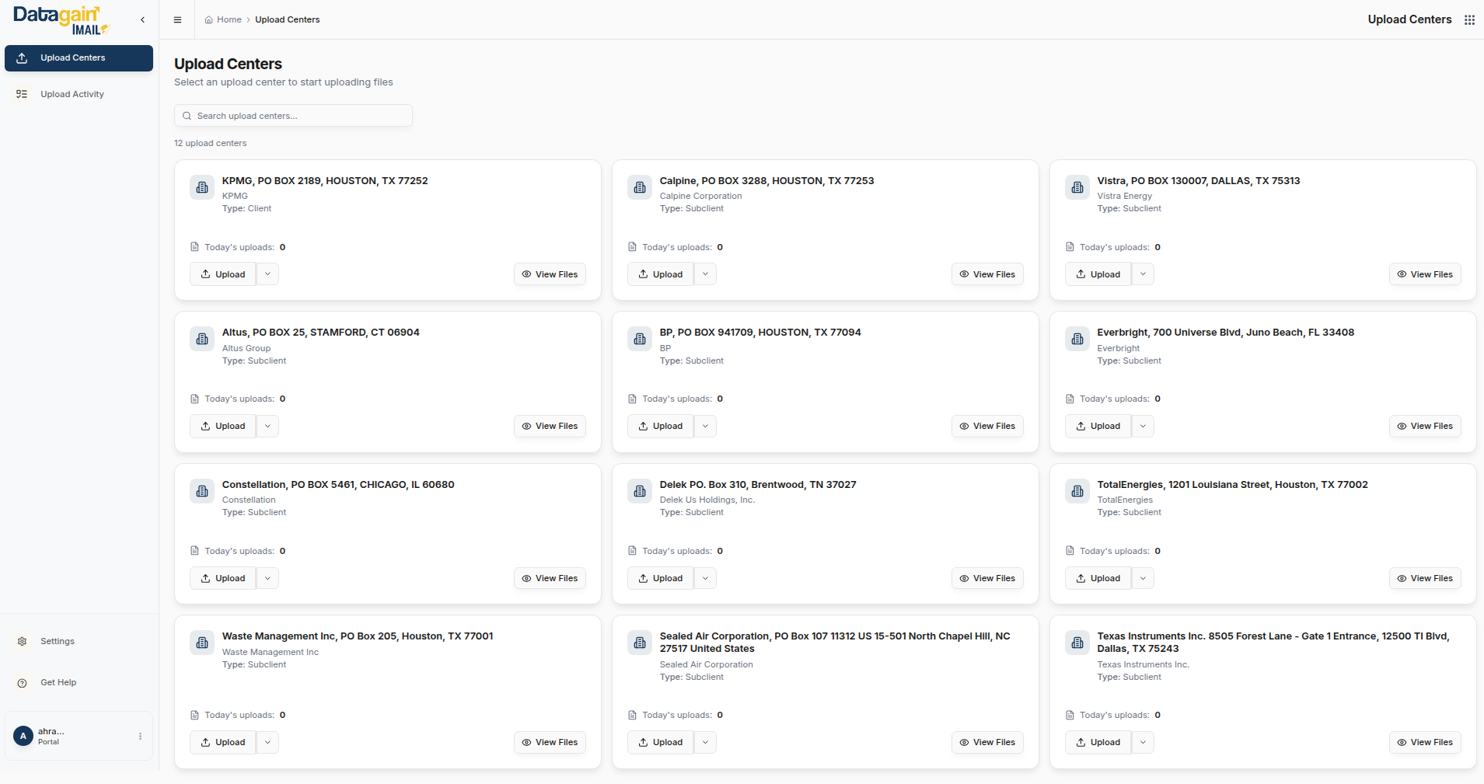This screenshot has width=1484, height=784.
Task: Select Upload Centers sidebar item
Action: click(x=79, y=58)
